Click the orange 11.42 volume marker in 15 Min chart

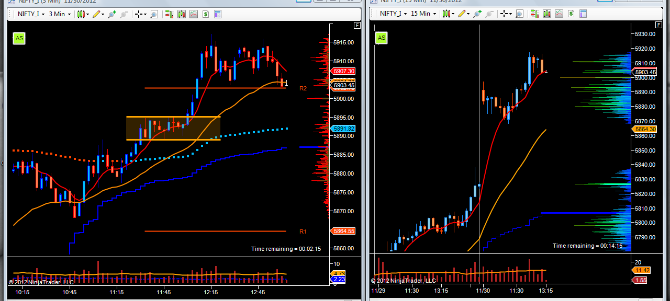(x=641, y=271)
